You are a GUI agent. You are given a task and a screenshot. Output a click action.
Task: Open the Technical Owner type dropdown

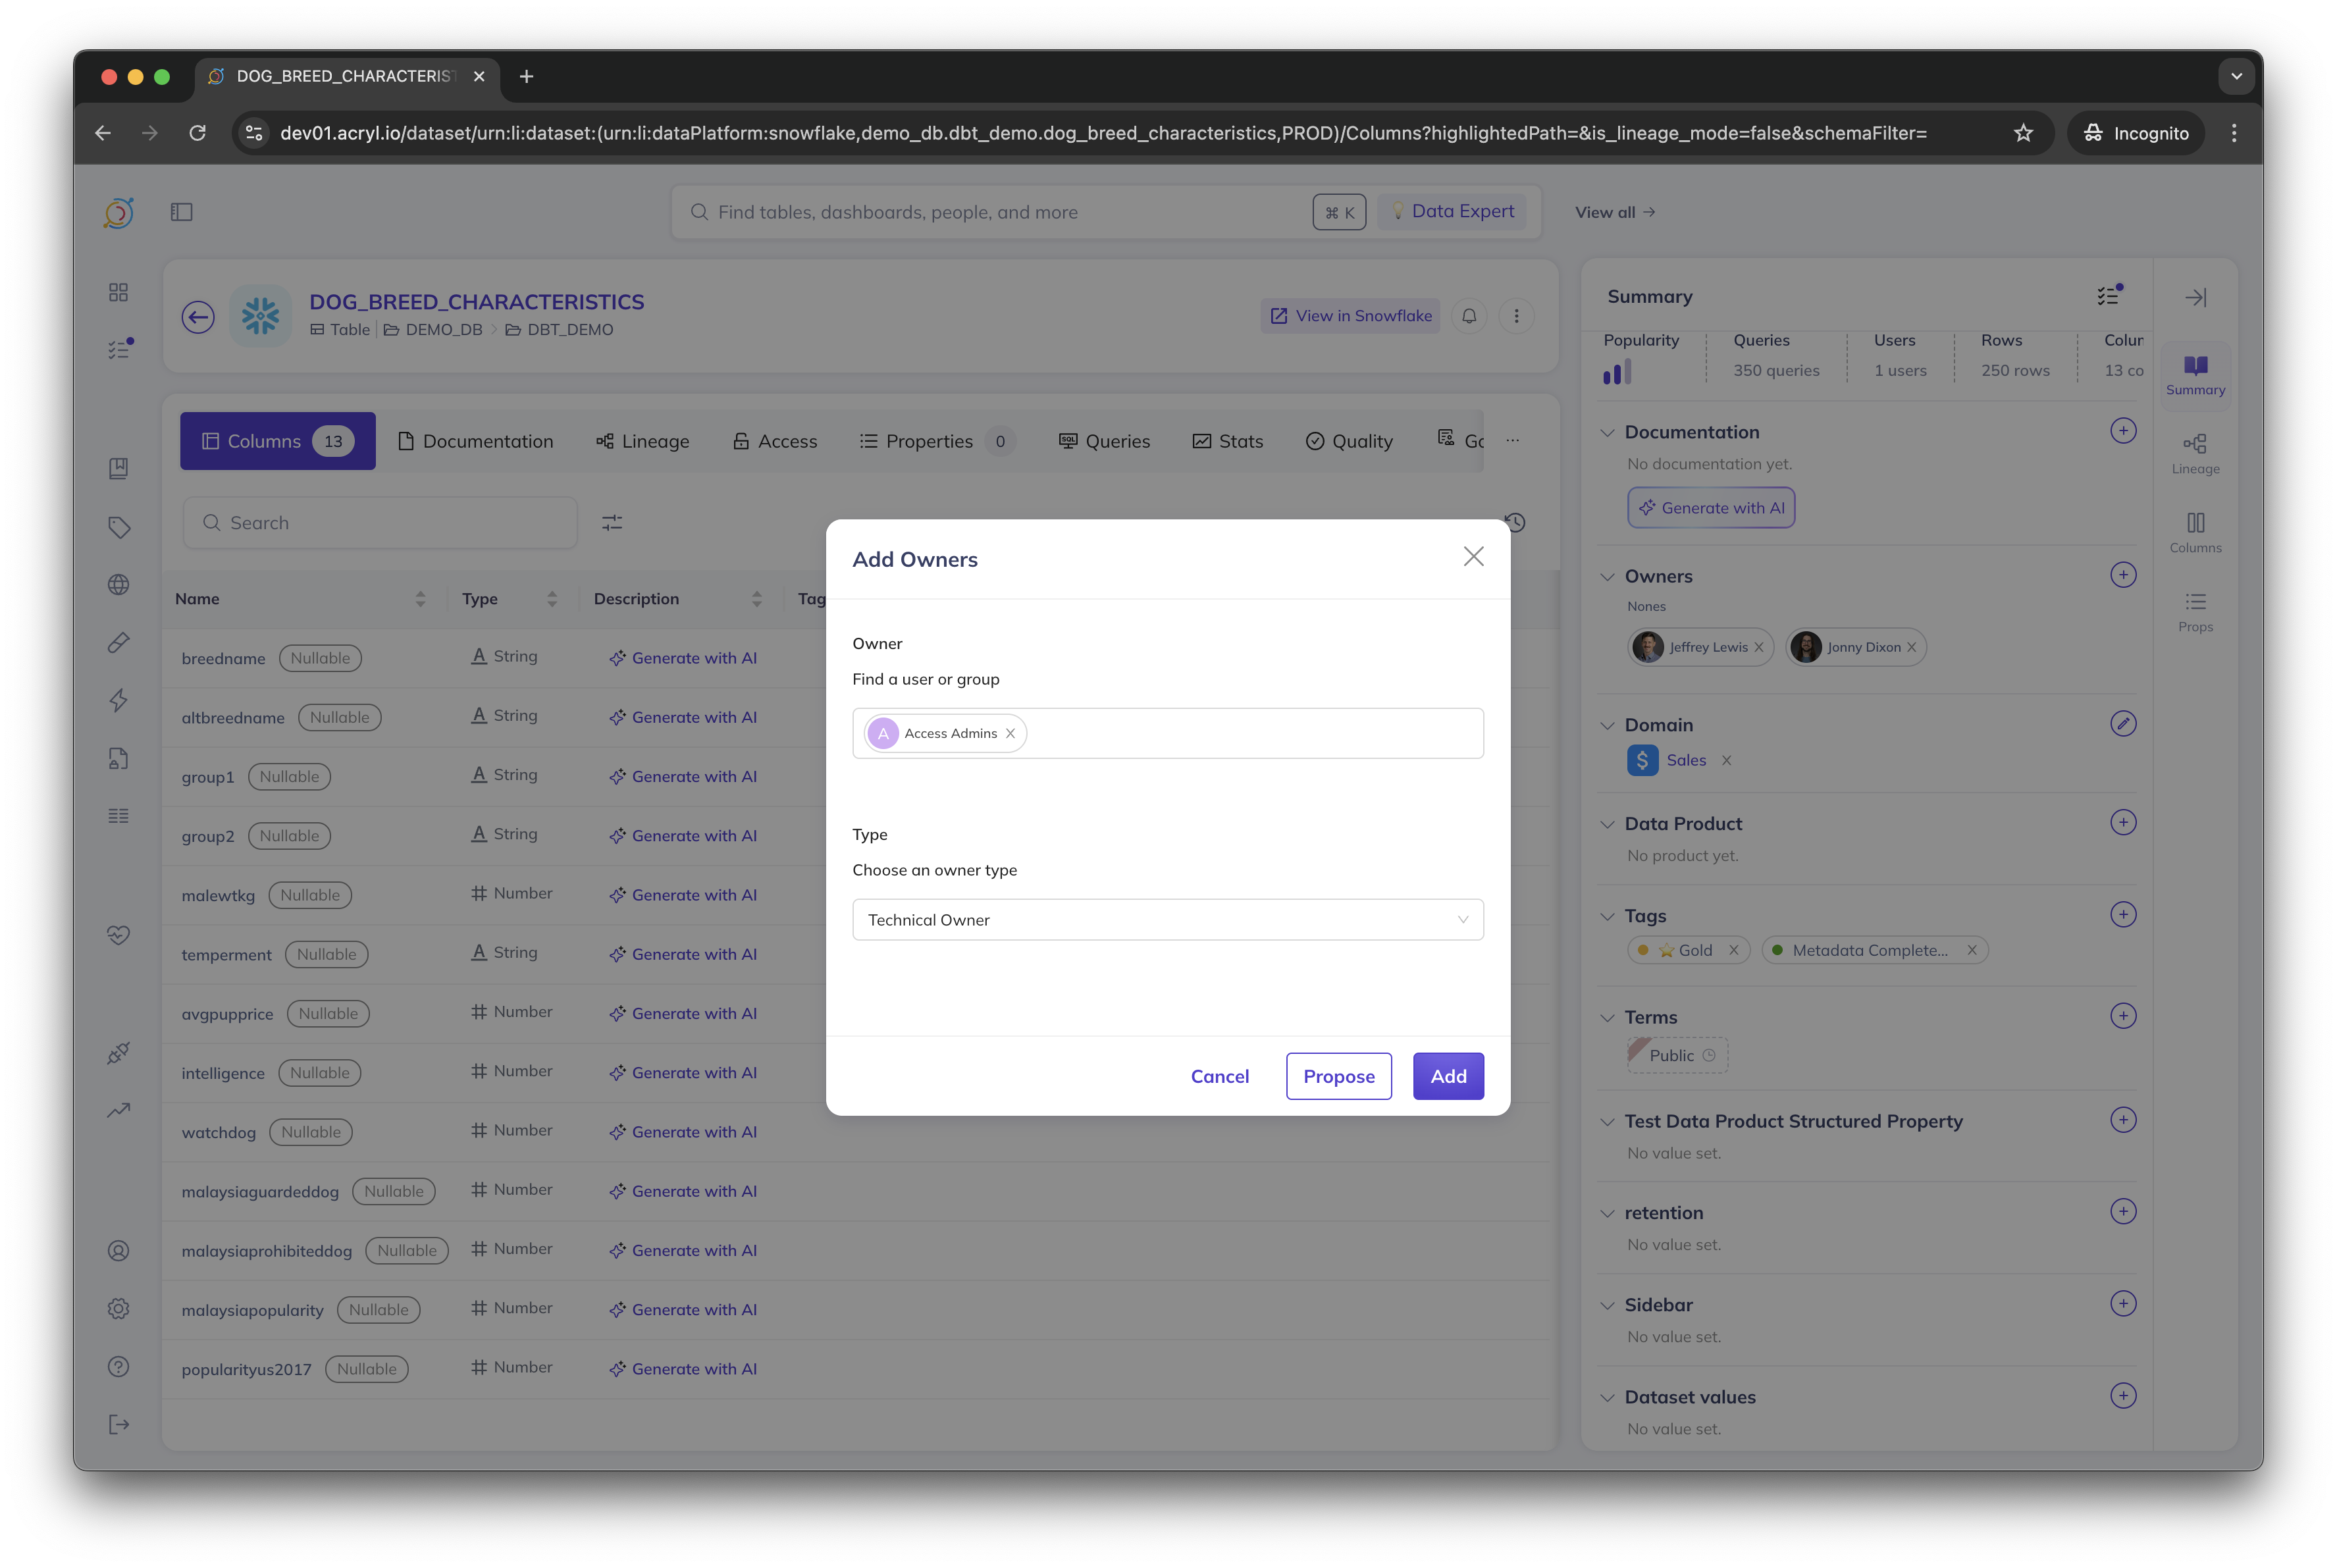pos(1167,920)
